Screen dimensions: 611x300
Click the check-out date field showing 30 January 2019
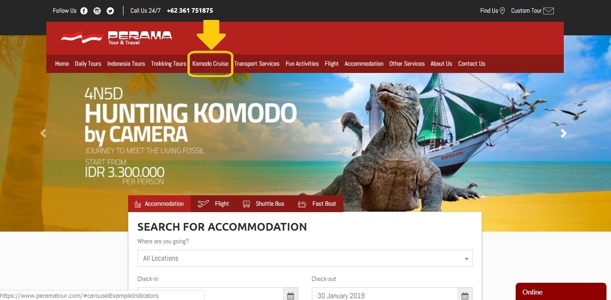tap(385, 295)
